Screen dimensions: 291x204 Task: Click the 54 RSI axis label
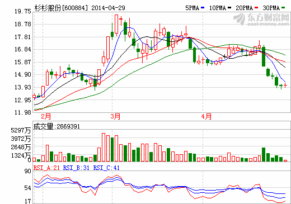coord(28,188)
